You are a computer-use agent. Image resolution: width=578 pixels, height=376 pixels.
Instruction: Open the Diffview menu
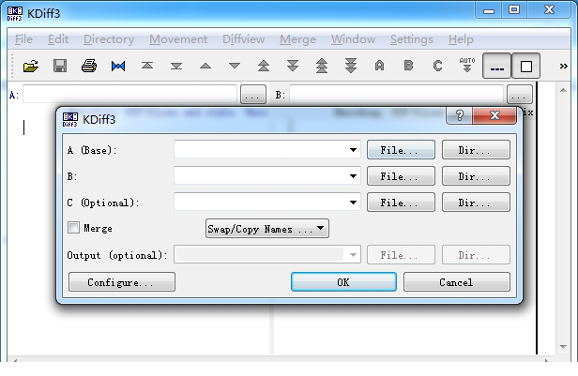[243, 39]
